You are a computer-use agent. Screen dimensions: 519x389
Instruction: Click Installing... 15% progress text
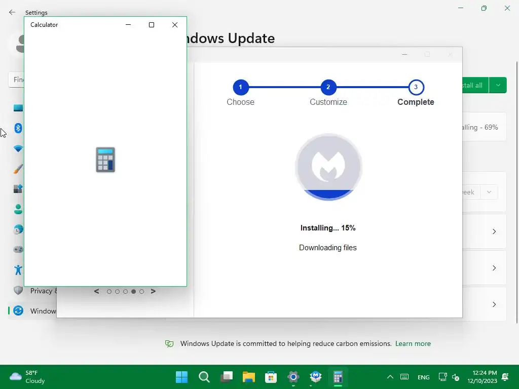(328, 228)
